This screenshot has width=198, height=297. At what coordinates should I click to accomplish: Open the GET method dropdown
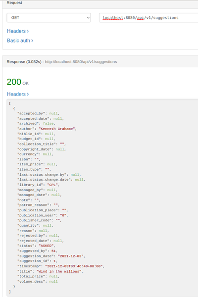point(49,18)
